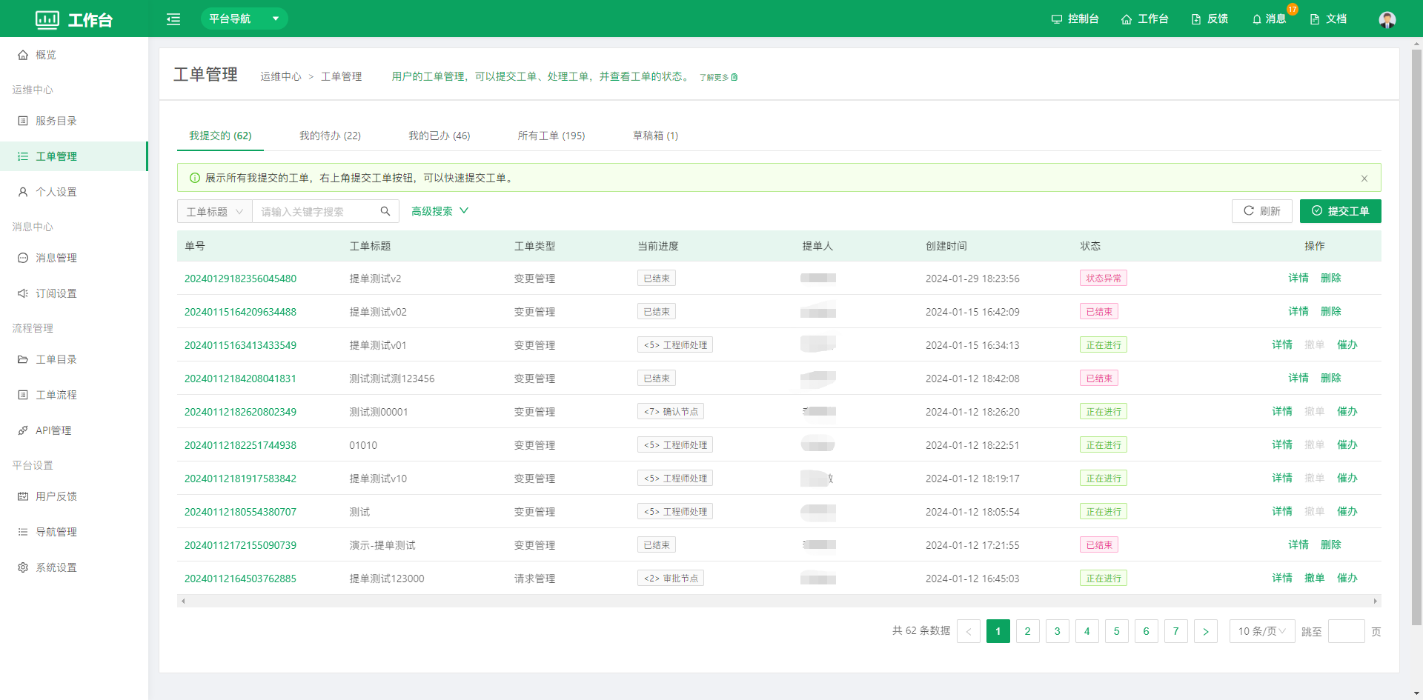Click 详情 for ticket 提单测试v2
This screenshot has height=700, width=1423.
click(1298, 278)
